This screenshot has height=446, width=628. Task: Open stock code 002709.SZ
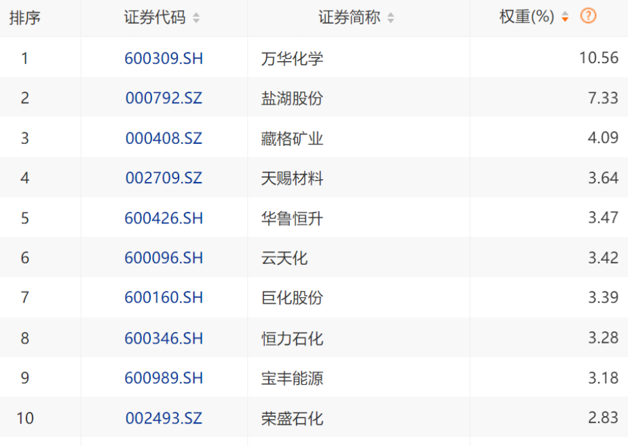pyautogui.click(x=164, y=178)
